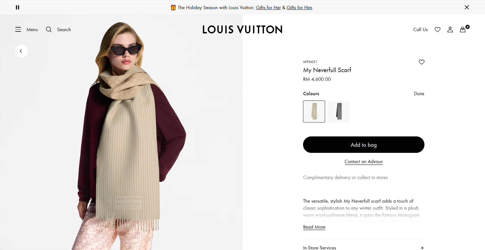Open Contact an Advisor link

(363, 162)
